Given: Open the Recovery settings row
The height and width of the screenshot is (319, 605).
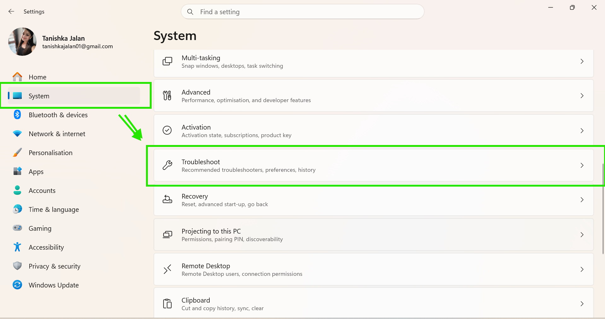Looking at the screenshot, I should 374,200.
